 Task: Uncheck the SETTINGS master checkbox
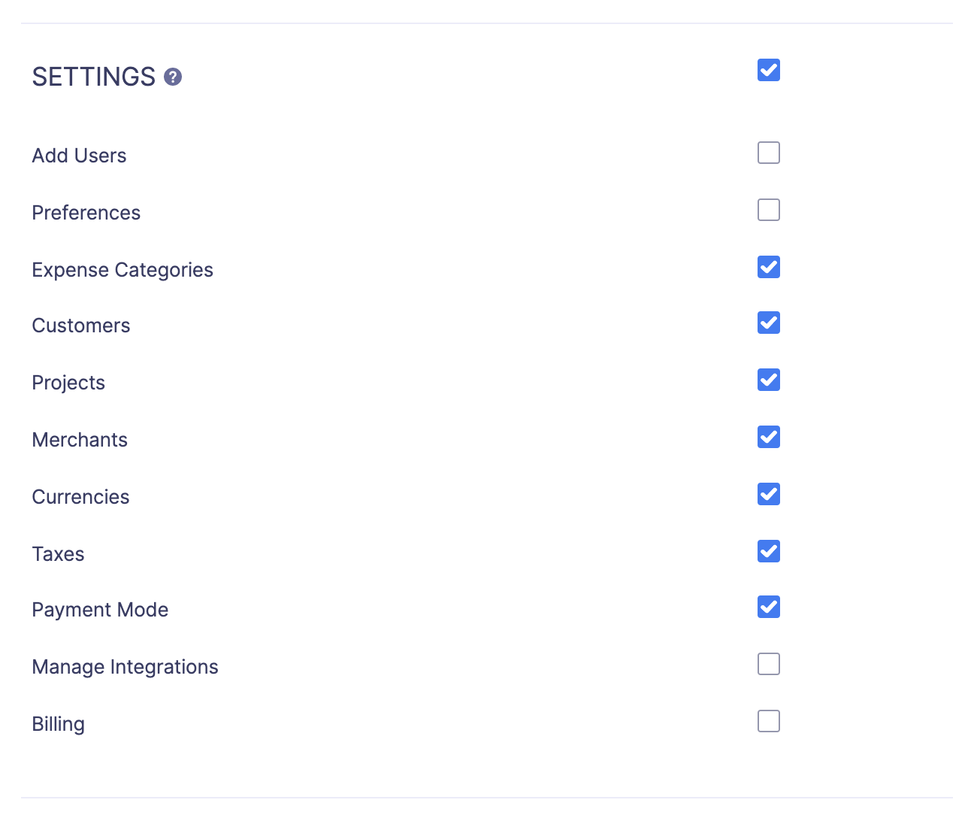pyautogui.click(x=768, y=70)
